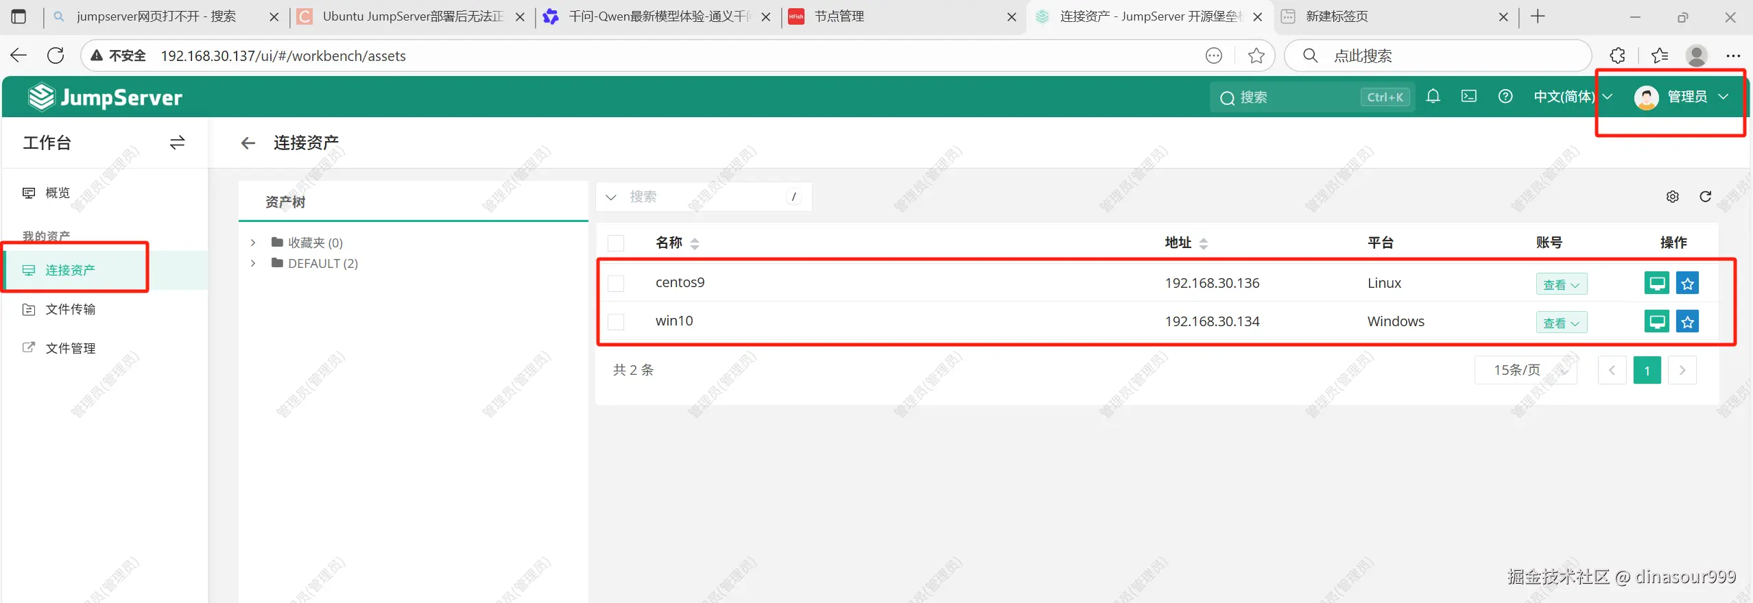The height and width of the screenshot is (603, 1753).
Task: Click the address 192.168.30.134
Action: pyautogui.click(x=1212, y=321)
